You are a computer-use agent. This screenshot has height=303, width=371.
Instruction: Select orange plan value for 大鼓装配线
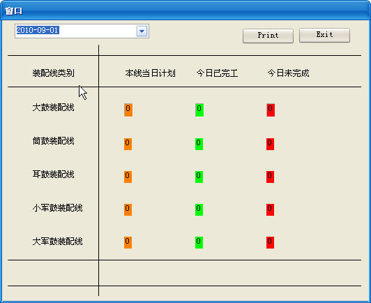click(x=128, y=110)
